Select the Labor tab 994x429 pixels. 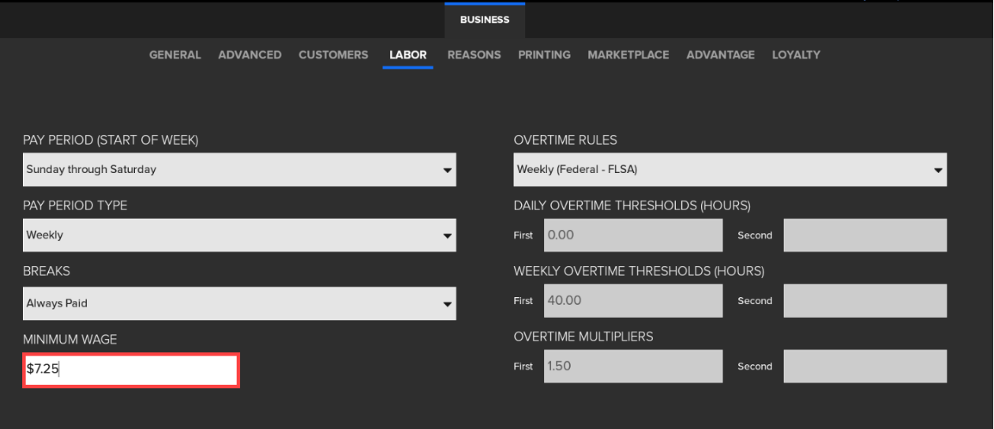point(407,55)
